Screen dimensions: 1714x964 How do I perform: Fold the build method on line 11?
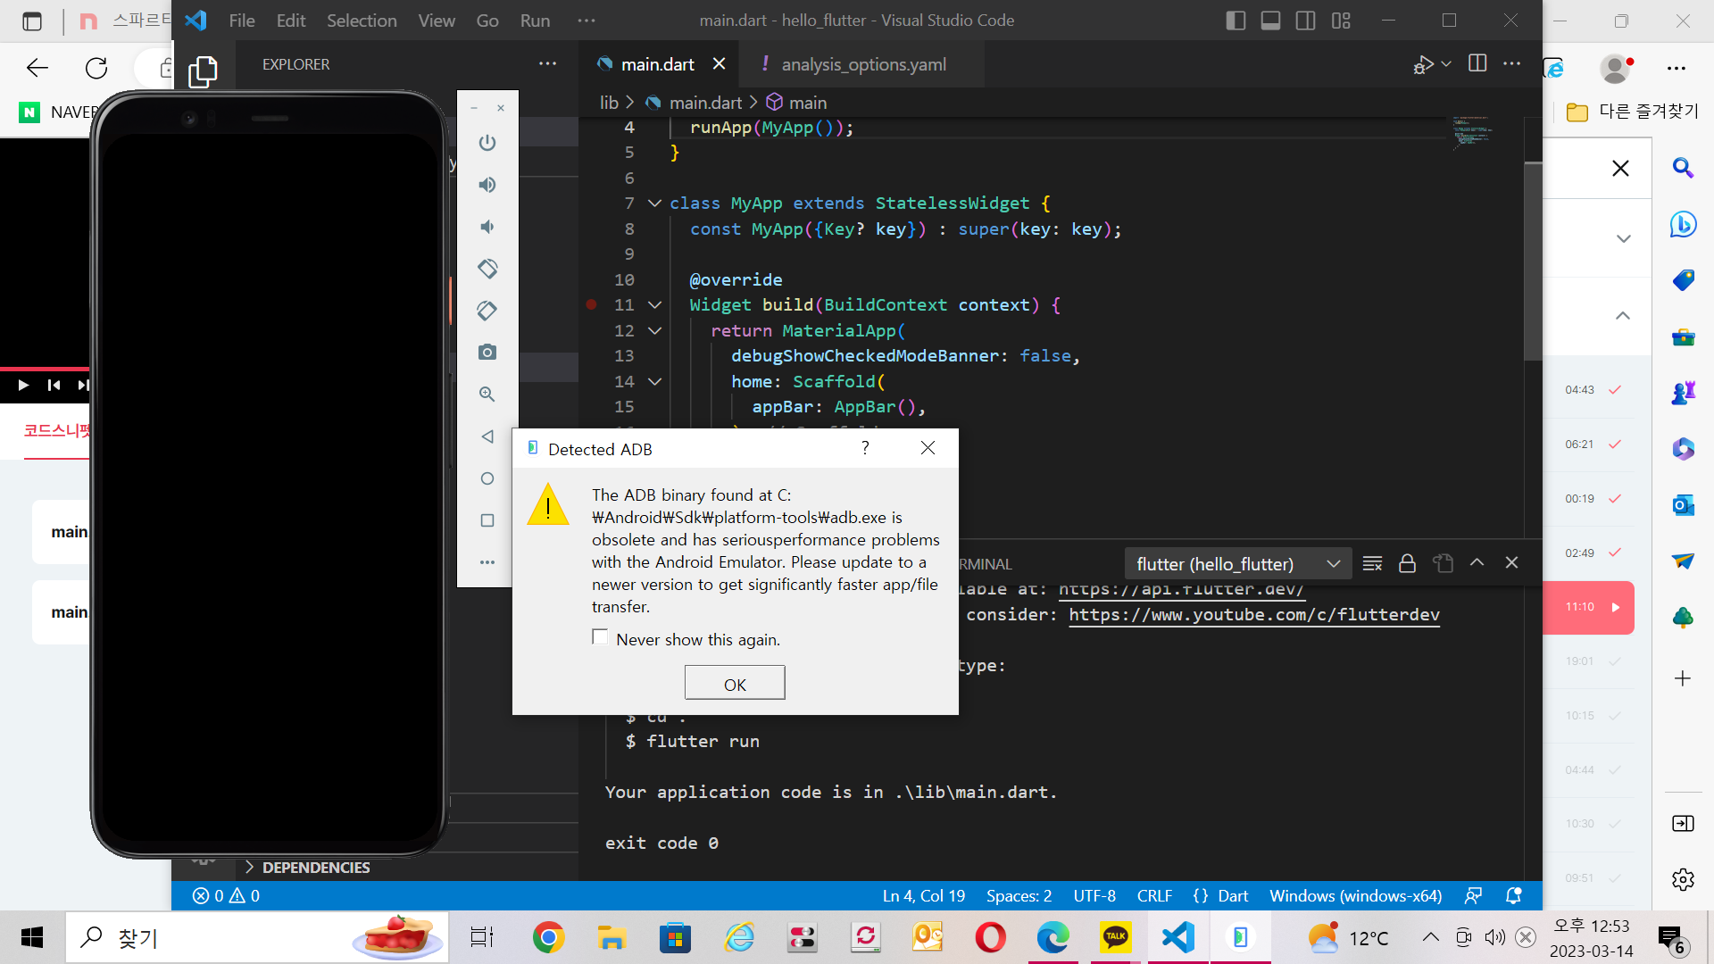(x=654, y=305)
